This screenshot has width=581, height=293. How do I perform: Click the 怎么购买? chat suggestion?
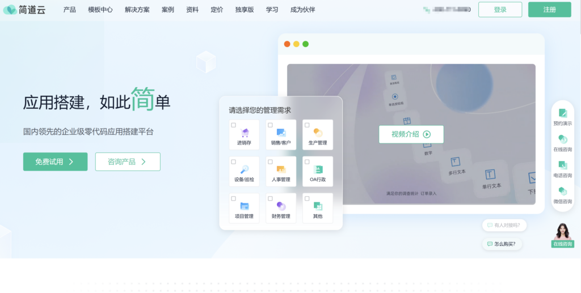(x=502, y=244)
